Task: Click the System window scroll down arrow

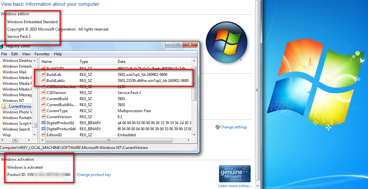Action: click(258, 186)
